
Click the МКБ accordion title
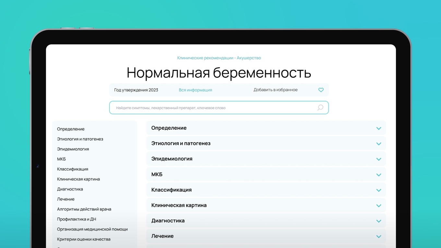click(x=157, y=174)
